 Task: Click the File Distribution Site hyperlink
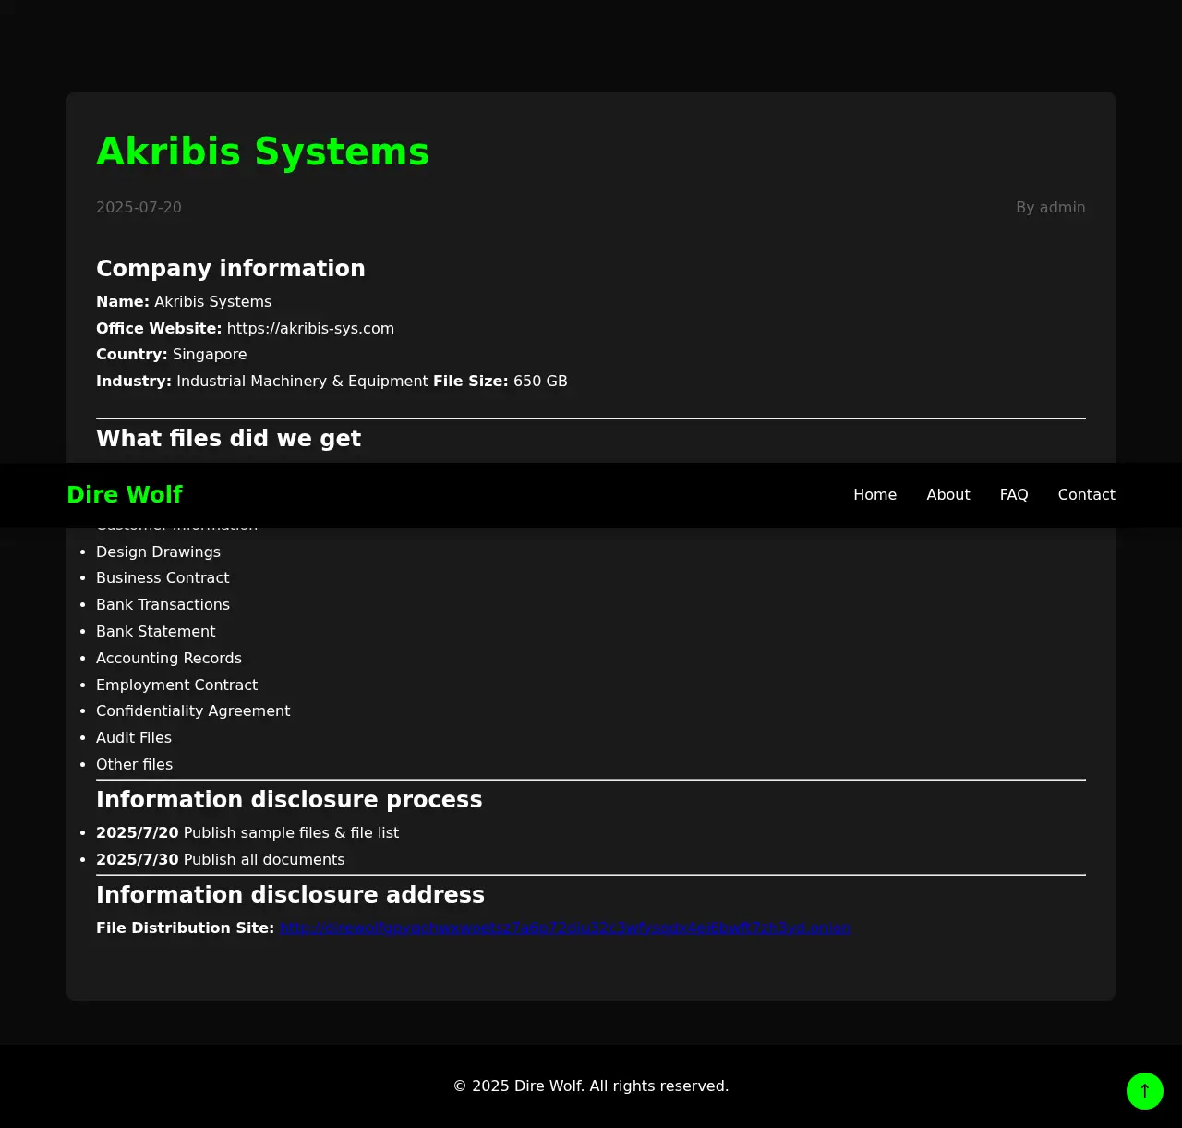point(564,928)
